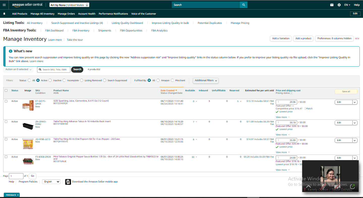Viewport: 363px width, 198px height.
Task: Open Add Products in the navigation bar
Action: point(20,14)
